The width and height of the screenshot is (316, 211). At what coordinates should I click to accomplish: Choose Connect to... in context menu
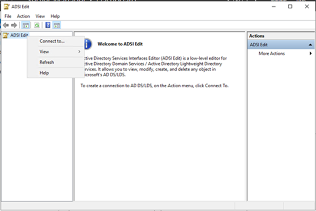(56, 41)
